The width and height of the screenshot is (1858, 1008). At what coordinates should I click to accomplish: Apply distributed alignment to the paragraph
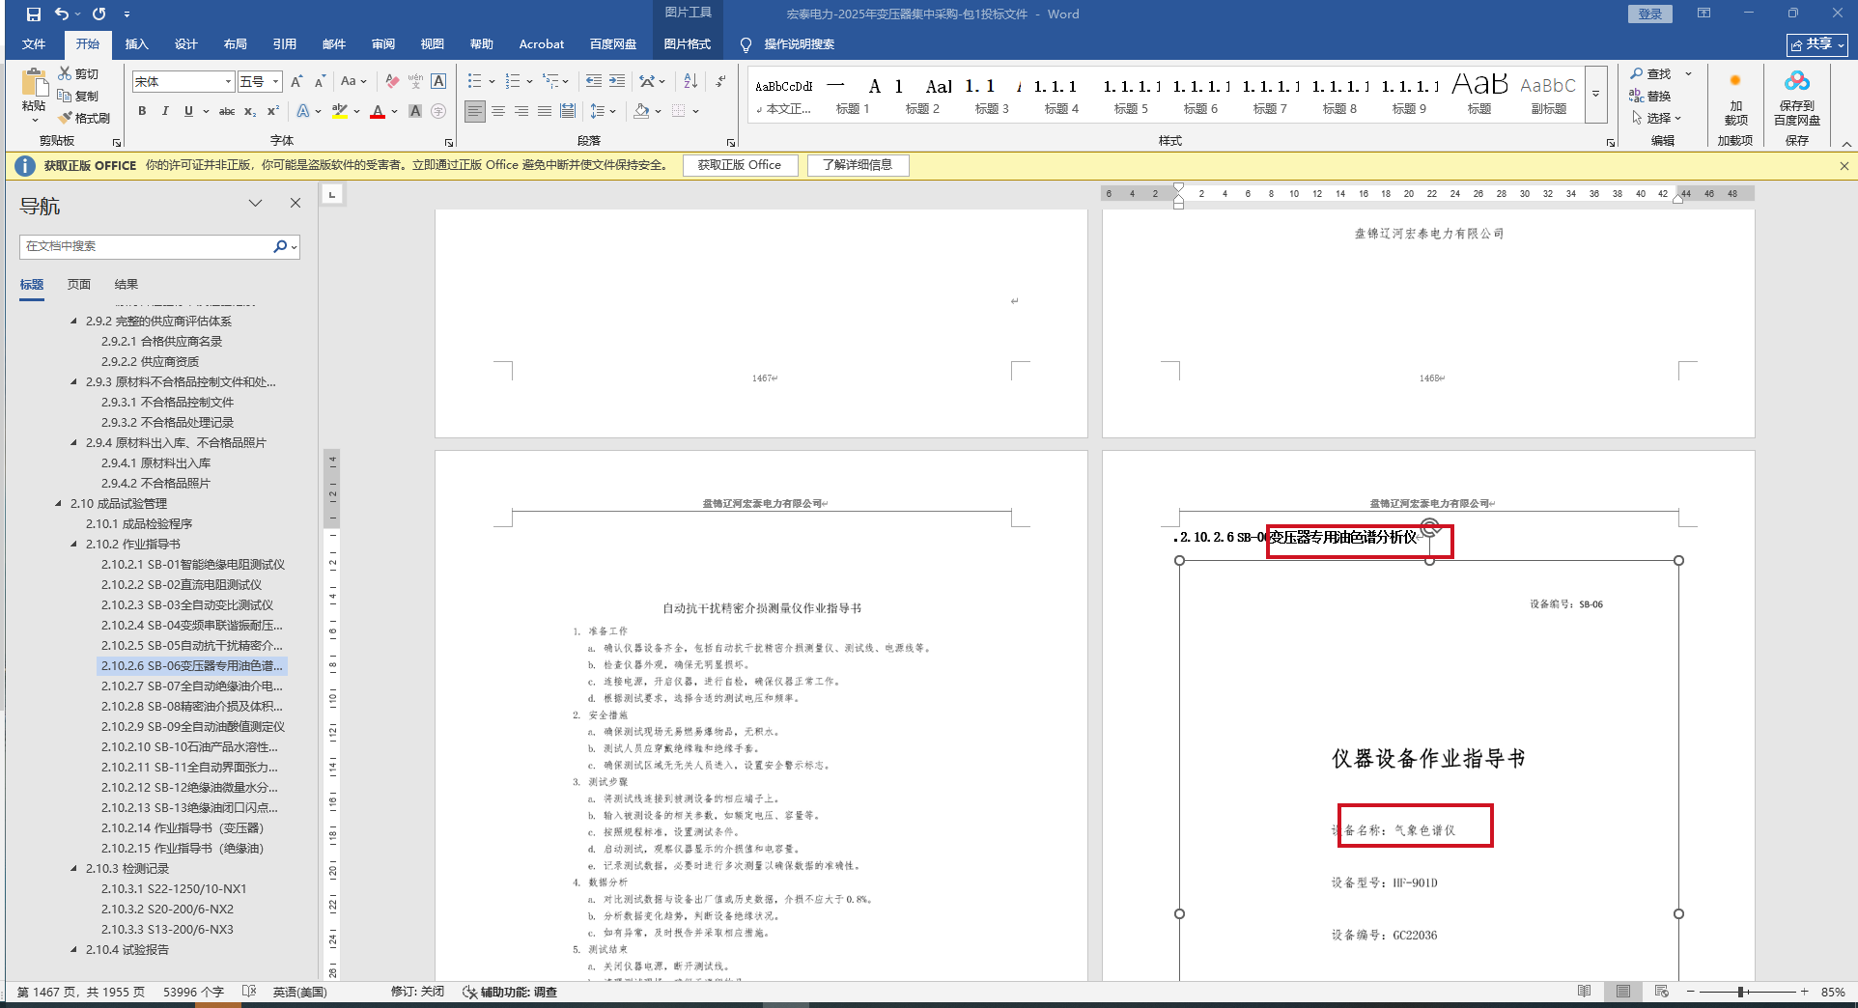point(568,111)
